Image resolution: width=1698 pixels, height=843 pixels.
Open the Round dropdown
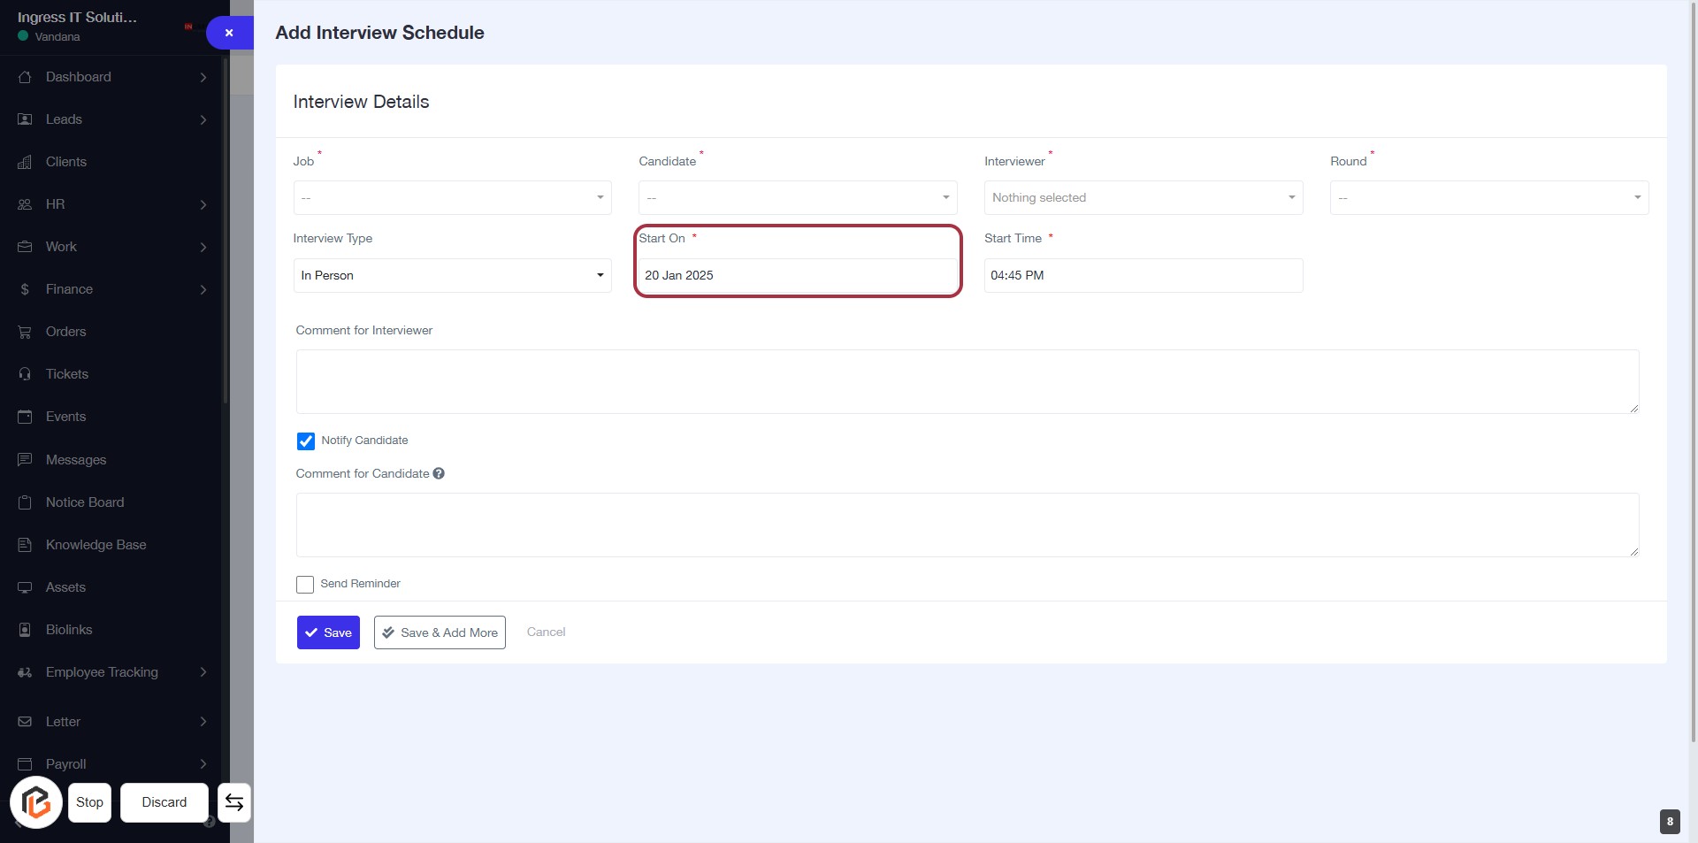click(x=1488, y=198)
